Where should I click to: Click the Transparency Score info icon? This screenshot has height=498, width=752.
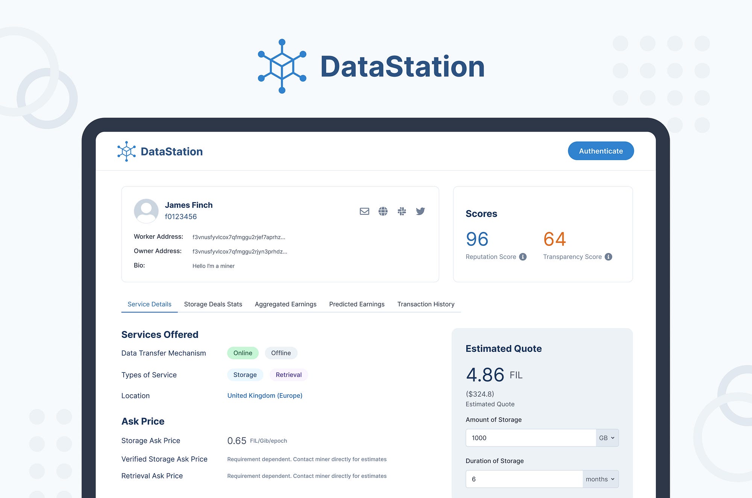pyautogui.click(x=609, y=257)
